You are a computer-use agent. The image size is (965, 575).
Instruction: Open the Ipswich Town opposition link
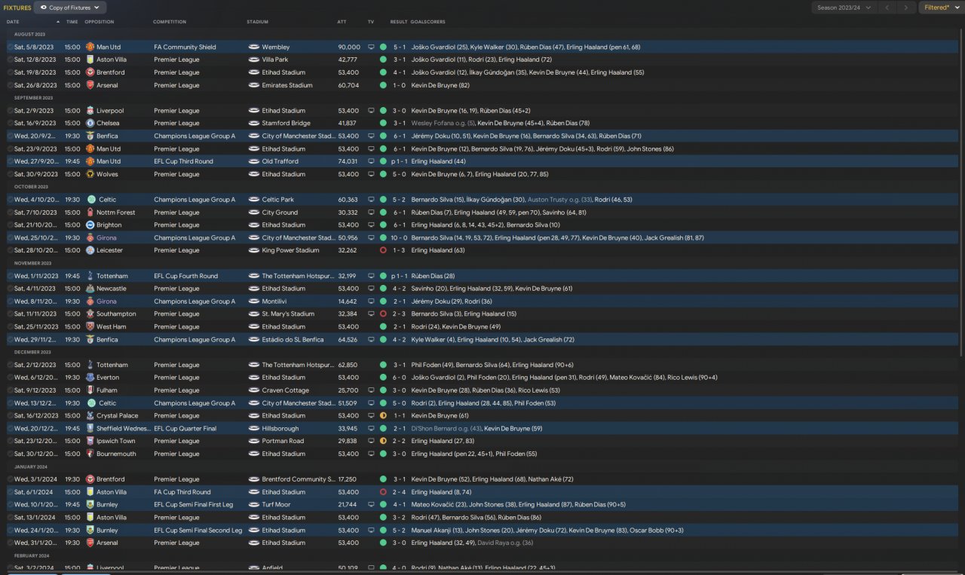pos(116,441)
